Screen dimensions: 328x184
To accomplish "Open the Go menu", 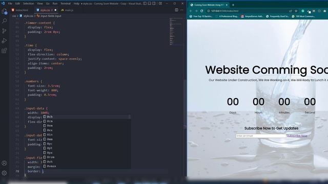I will 48,4.
